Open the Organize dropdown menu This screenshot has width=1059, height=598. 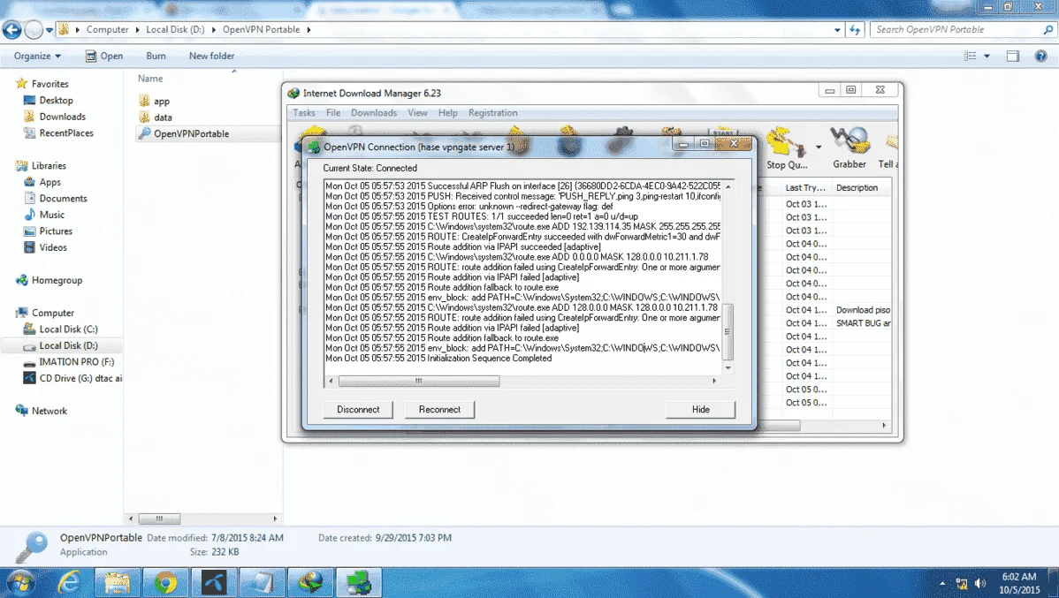pos(37,56)
